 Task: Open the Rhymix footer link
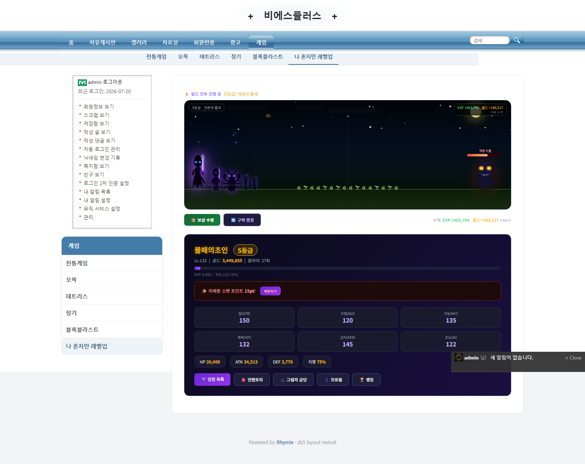[285, 443]
